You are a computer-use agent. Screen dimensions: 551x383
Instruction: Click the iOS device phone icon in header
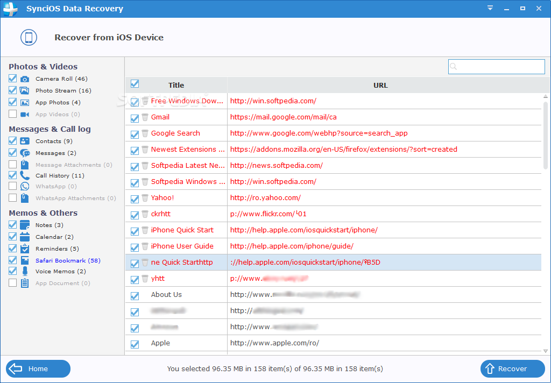[x=29, y=37]
